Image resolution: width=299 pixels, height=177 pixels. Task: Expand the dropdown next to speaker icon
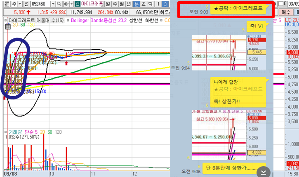(x=71, y=4)
